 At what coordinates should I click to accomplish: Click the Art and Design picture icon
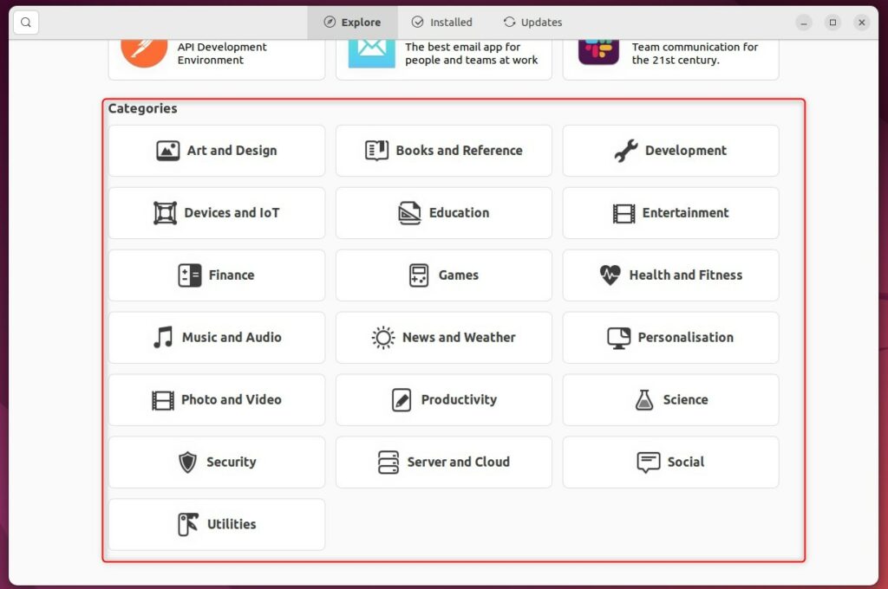[x=168, y=151]
